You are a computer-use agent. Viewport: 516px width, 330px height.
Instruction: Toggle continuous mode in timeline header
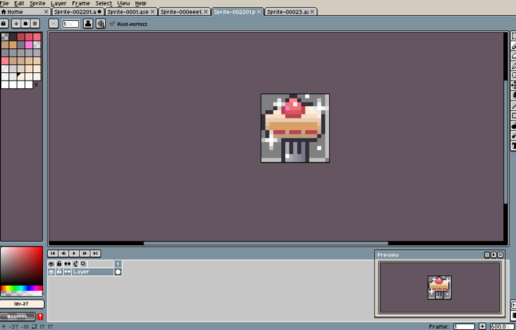67,264
